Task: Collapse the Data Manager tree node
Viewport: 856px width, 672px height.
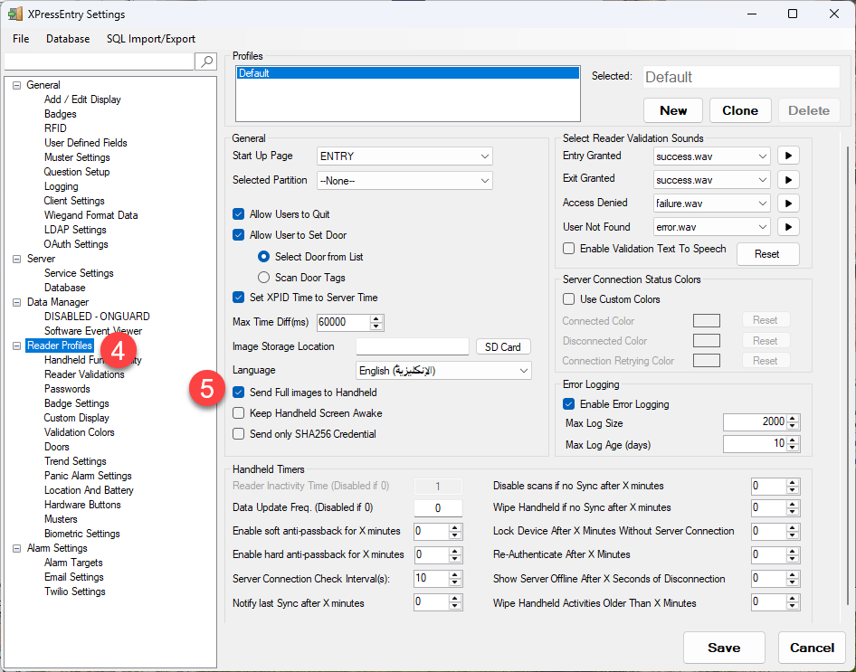Action: pos(17,302)
